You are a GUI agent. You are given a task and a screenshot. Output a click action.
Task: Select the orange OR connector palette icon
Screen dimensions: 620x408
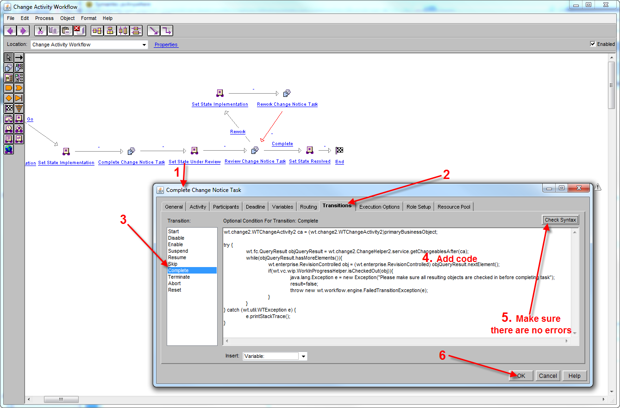pos(19,88)
